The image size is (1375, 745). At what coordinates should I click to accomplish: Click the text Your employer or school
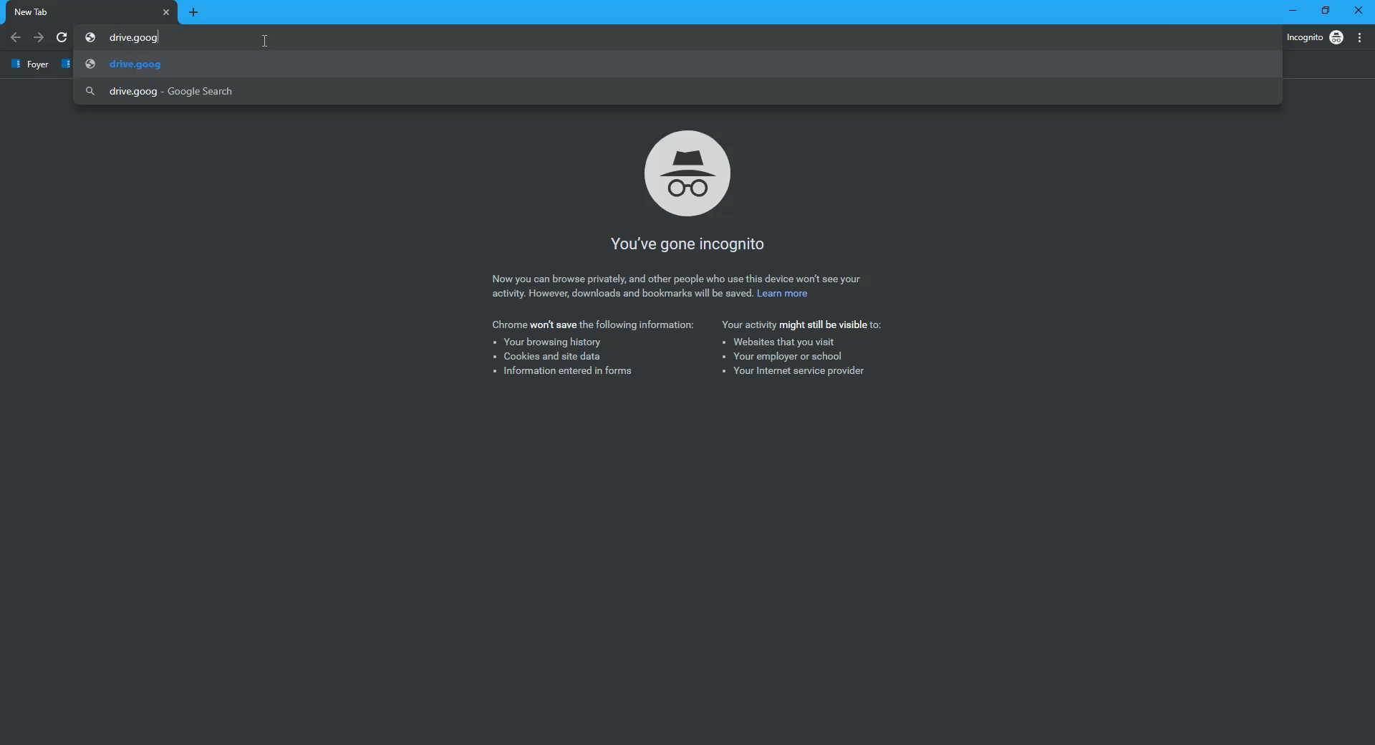coord(787,356)
